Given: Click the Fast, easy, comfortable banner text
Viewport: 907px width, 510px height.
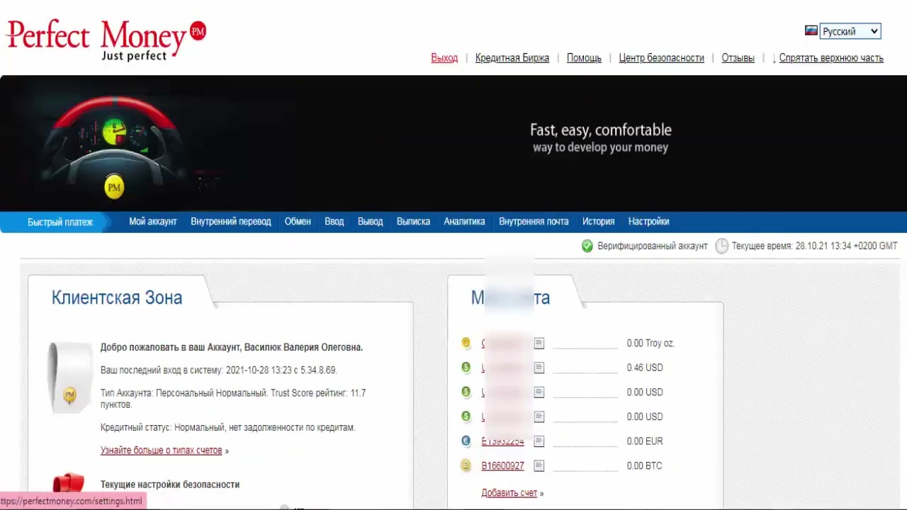Looking at the screenshot, I should click(601, 130).
